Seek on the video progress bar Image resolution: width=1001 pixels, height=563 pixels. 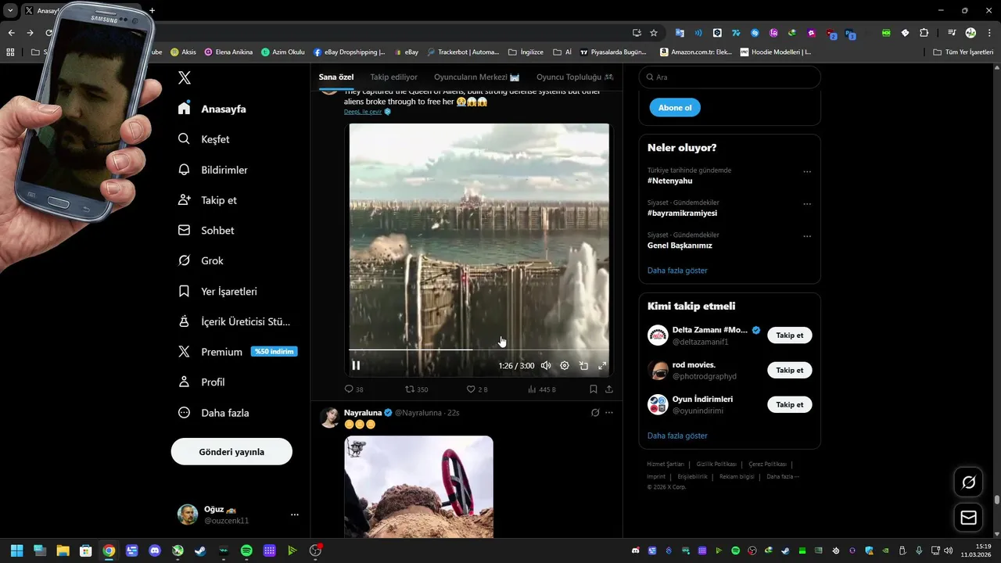tap(479, 350)
